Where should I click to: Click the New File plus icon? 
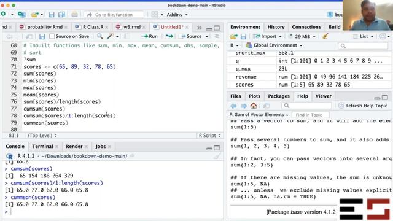[x=4, y=14]
